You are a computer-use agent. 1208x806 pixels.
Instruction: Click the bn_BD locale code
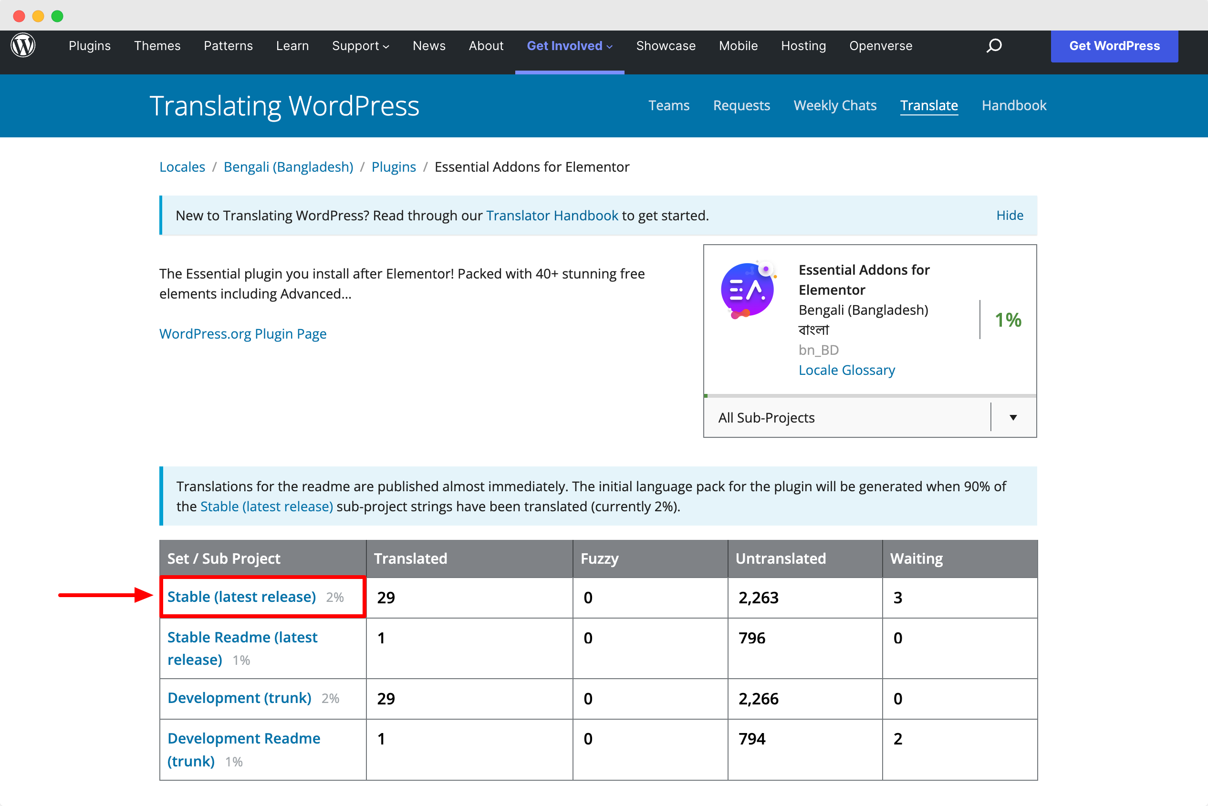click(x=818, y=350)
